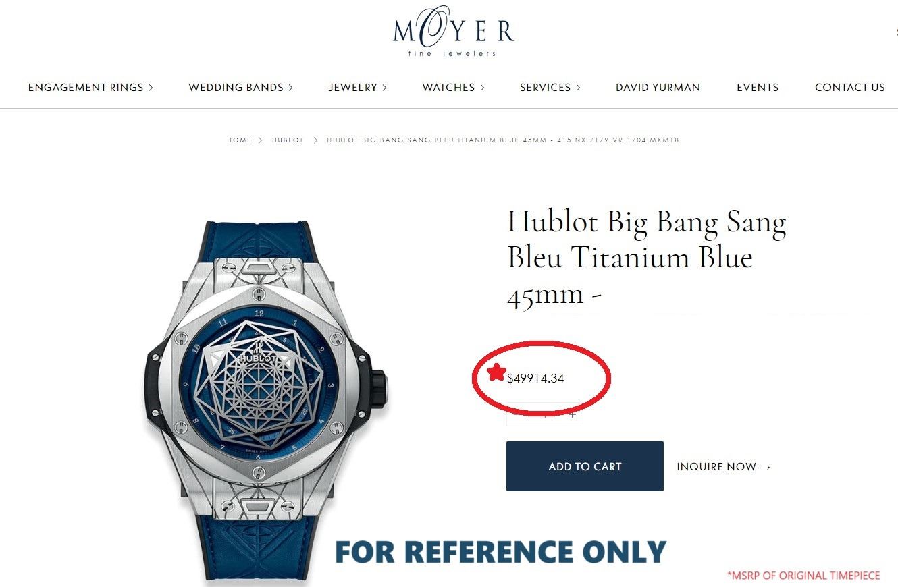Click the Home breadcrumb link
Image resolution: width=898 pixels, height=587 pixels.
pyautogui.click(x=239, y=140)
